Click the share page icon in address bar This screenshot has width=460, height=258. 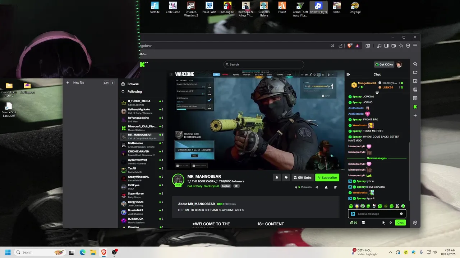coord(341,46)
